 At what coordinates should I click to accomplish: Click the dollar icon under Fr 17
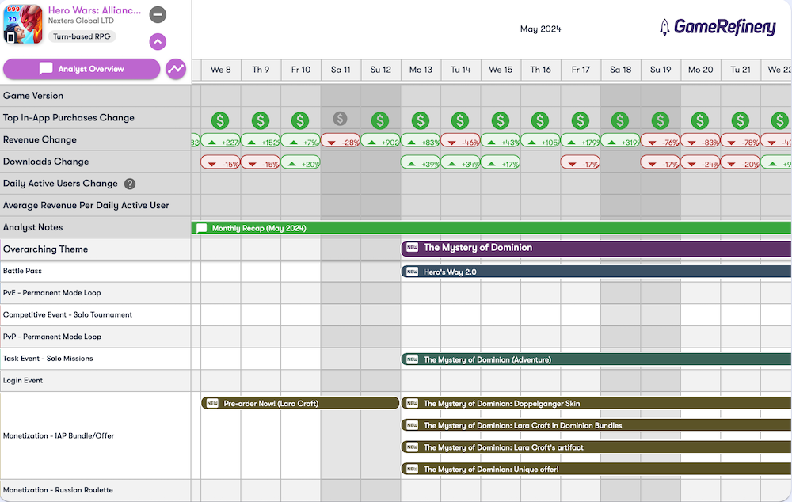click(581, 120)
